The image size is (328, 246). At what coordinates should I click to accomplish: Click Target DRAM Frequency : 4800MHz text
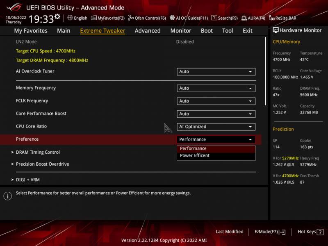tap(52, 60)
